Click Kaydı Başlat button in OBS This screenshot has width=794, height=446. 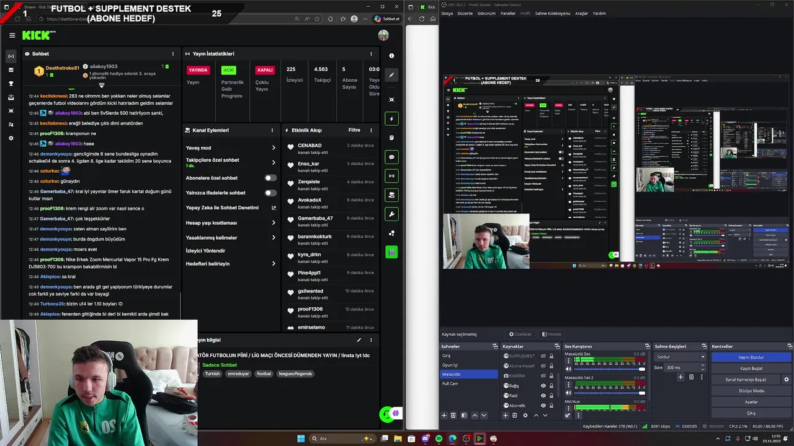tap(751, 369)
